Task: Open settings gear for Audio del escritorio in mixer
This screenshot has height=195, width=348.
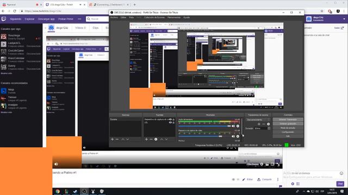Action: tap(238, 126)
